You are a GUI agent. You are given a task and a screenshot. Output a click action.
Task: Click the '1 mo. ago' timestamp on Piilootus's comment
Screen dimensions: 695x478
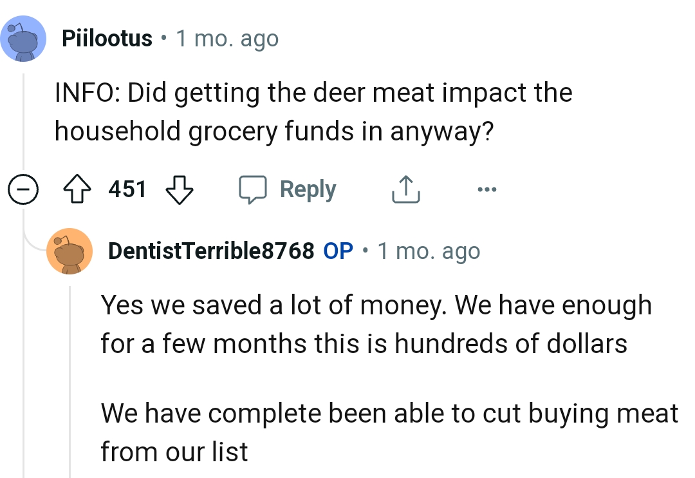click(227, 39)
